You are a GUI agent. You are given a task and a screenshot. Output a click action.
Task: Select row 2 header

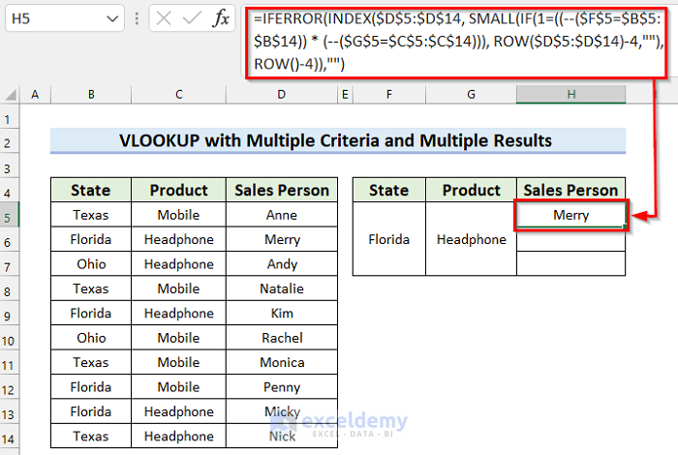[10, 143]
